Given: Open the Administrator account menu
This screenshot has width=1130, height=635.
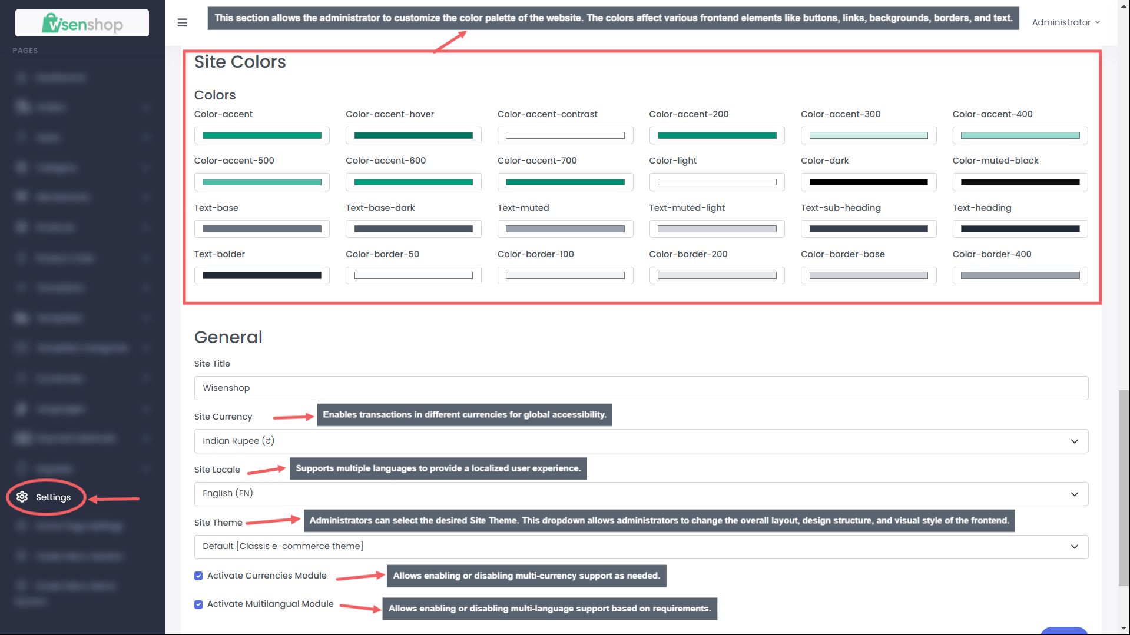Looking at the screenshot, I should click(1066, 22).
